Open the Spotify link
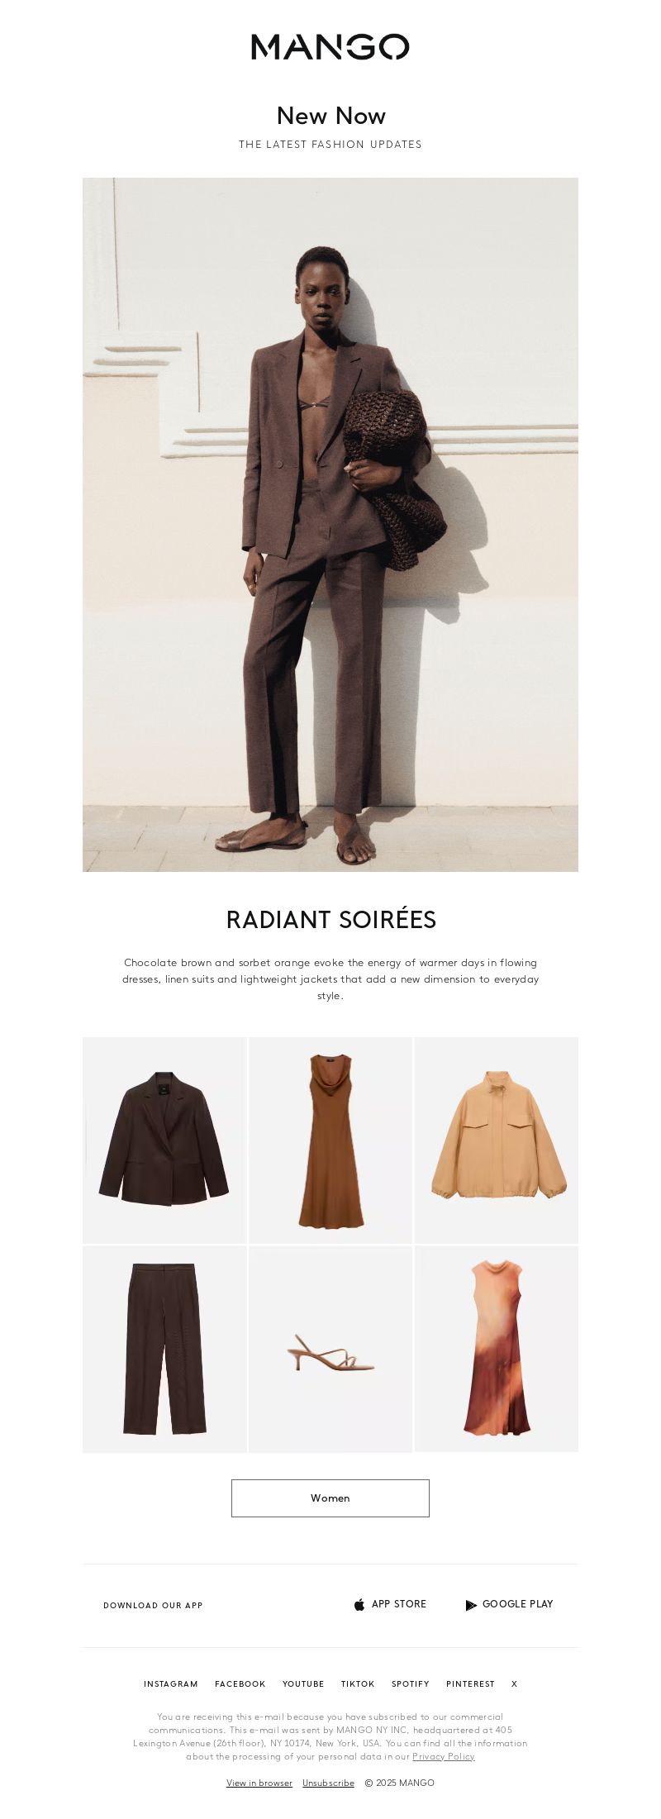 [411, 1683]
